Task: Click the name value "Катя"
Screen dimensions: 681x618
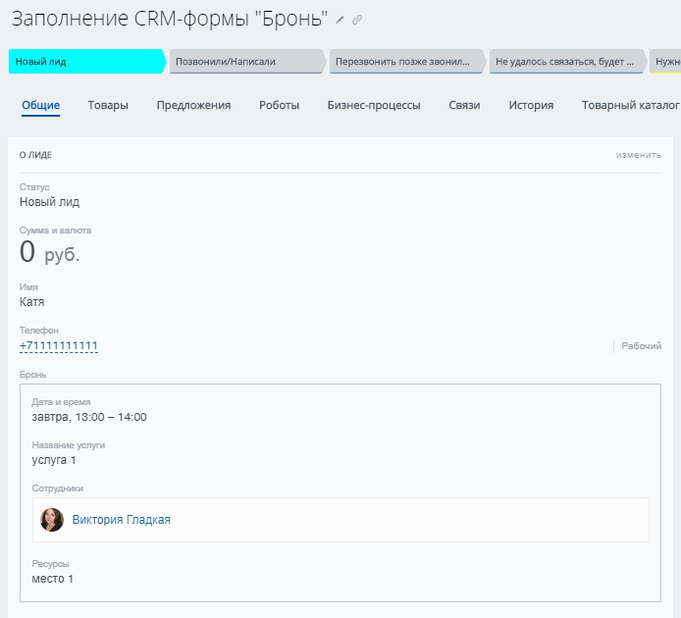Action: point(31,302)
